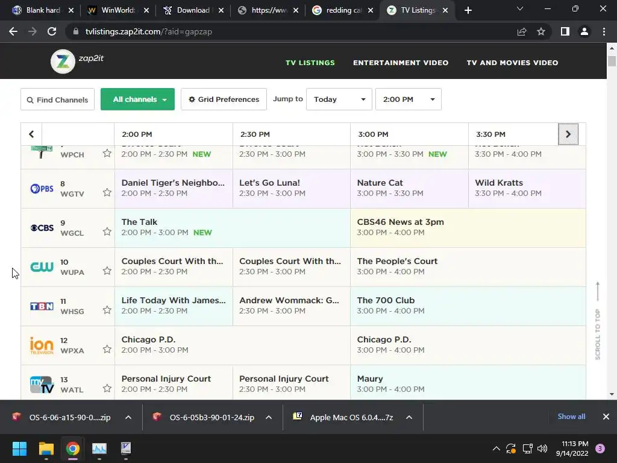Go to TV Listings menu item
This screenshot has height=463, width=617.
click(x=310, y=63)
